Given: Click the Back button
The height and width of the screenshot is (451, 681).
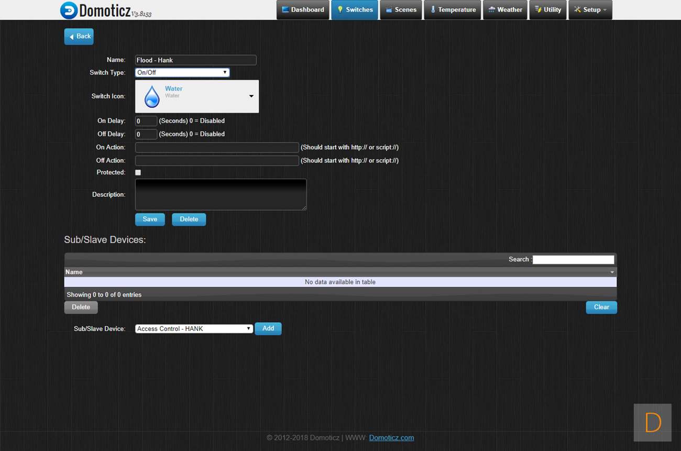Looking at the screenshot, I should point(79,37).
